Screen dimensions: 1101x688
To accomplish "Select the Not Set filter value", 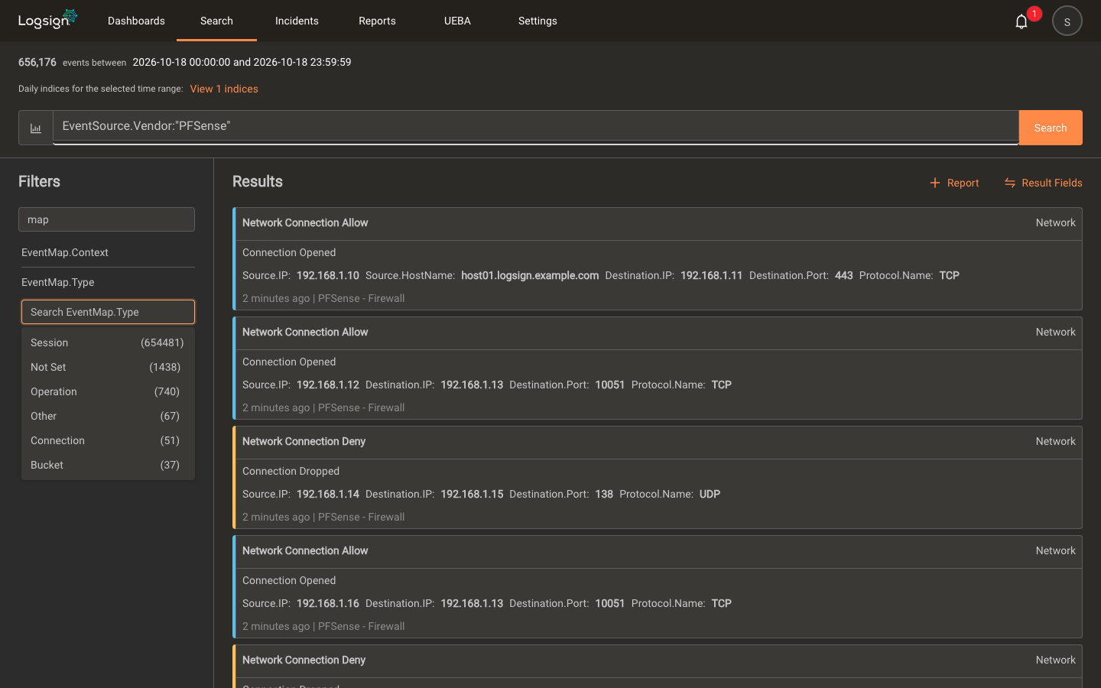I will [x=108, y=367].
